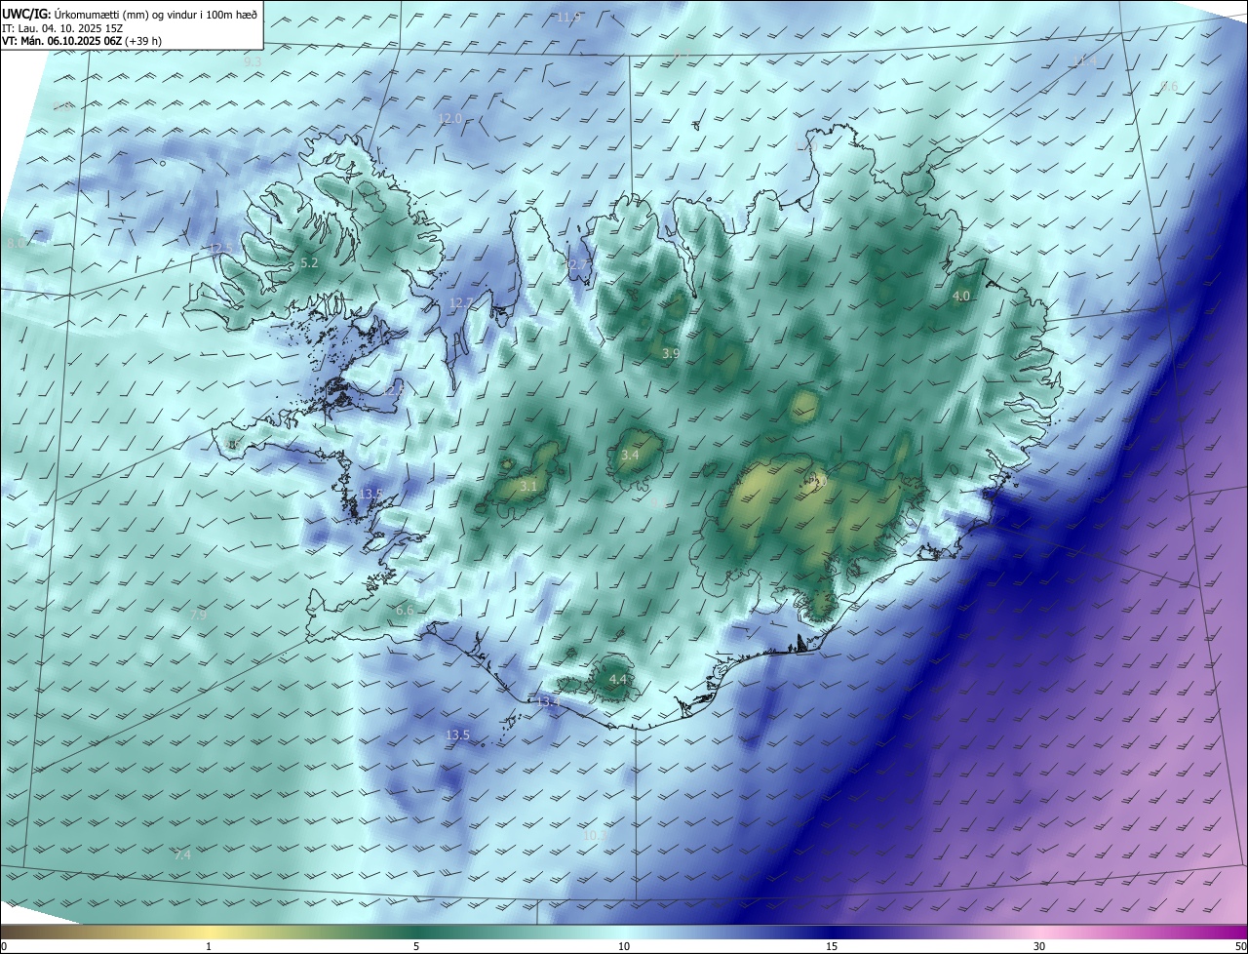Select the 11.9 value at the top edge
Screen dimensions: 1248x954
pos(568,17)
